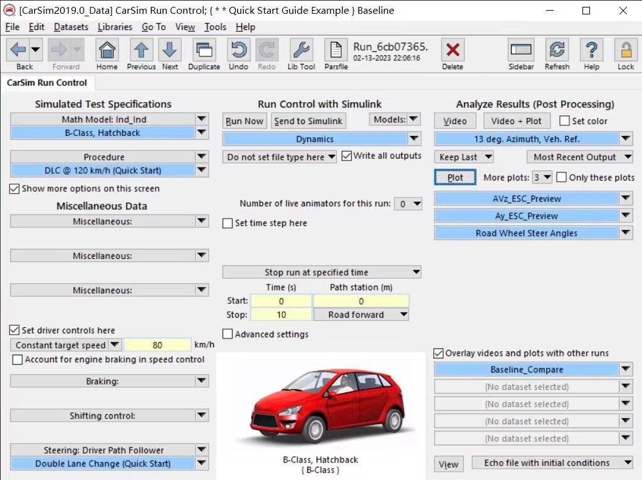Open the Lib Tool wrench icon
This screenshot has height=480, width=642.
point(302,50)
